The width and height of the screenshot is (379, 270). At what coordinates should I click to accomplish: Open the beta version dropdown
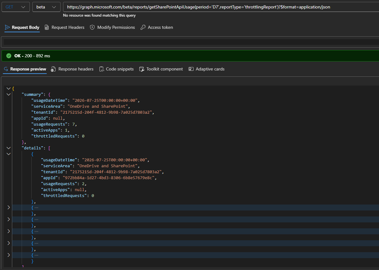coord(46,7)
